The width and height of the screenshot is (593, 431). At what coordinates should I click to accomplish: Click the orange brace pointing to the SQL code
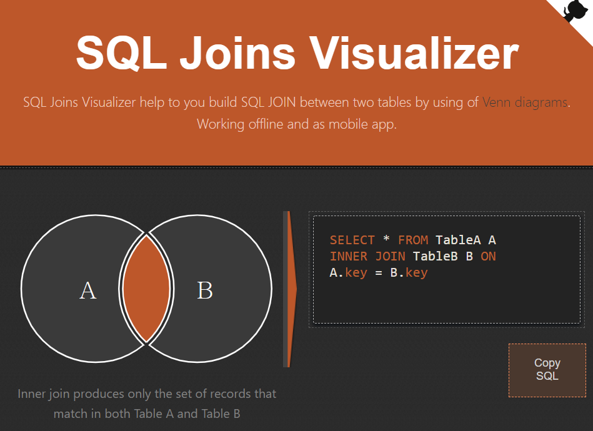(x=287, y=287)
